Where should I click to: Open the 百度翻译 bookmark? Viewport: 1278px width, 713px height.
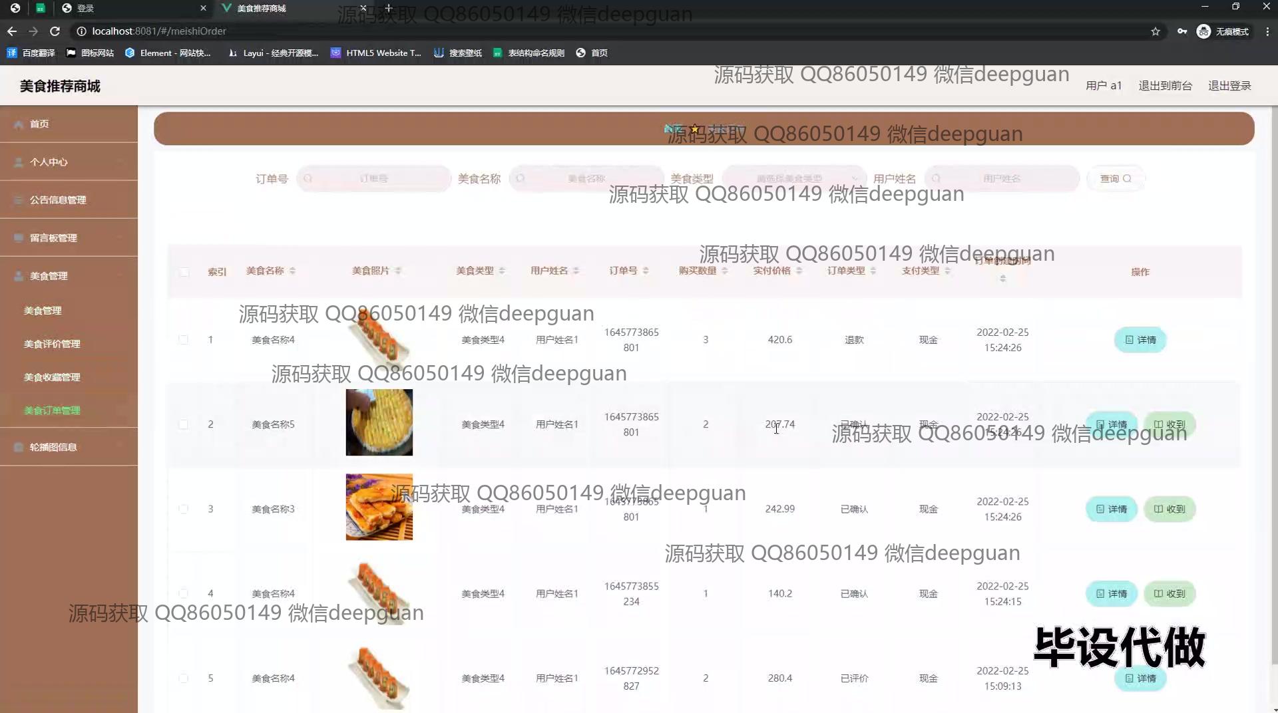click(31, 53)
